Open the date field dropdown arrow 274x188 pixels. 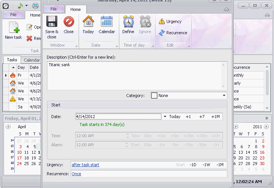point(165,117)
